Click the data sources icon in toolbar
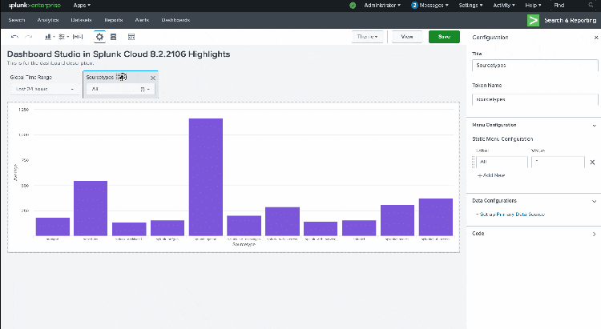 114,37
